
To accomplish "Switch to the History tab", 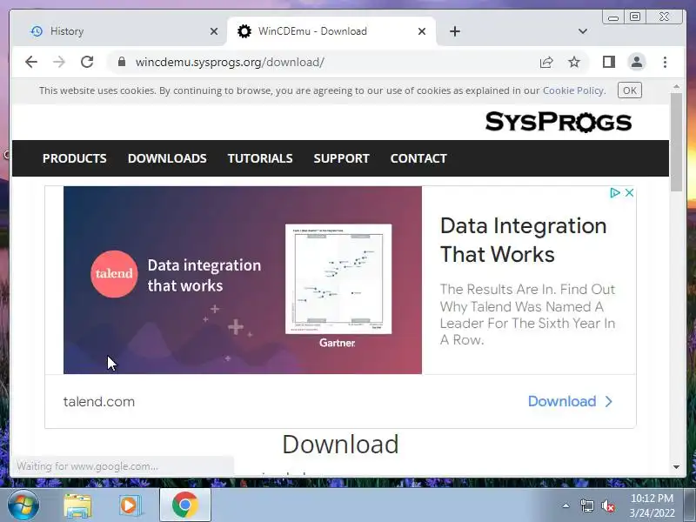I will 120,31.
